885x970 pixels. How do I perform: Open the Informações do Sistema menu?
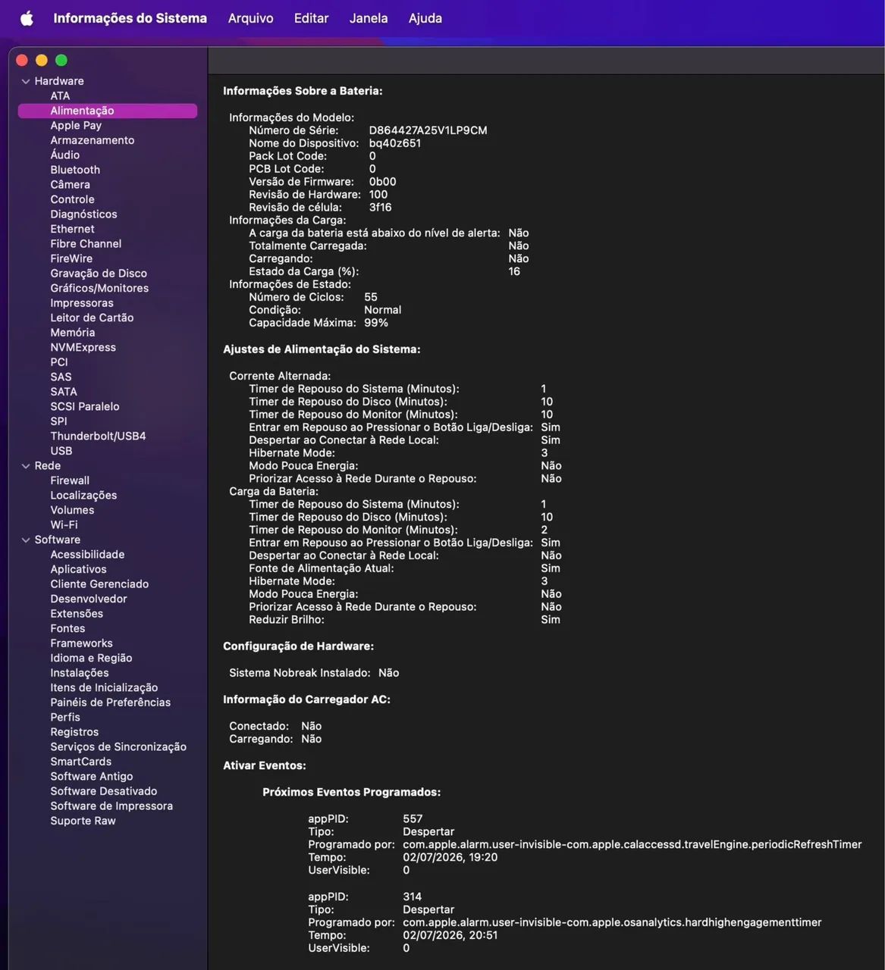(x=130, y=18)
